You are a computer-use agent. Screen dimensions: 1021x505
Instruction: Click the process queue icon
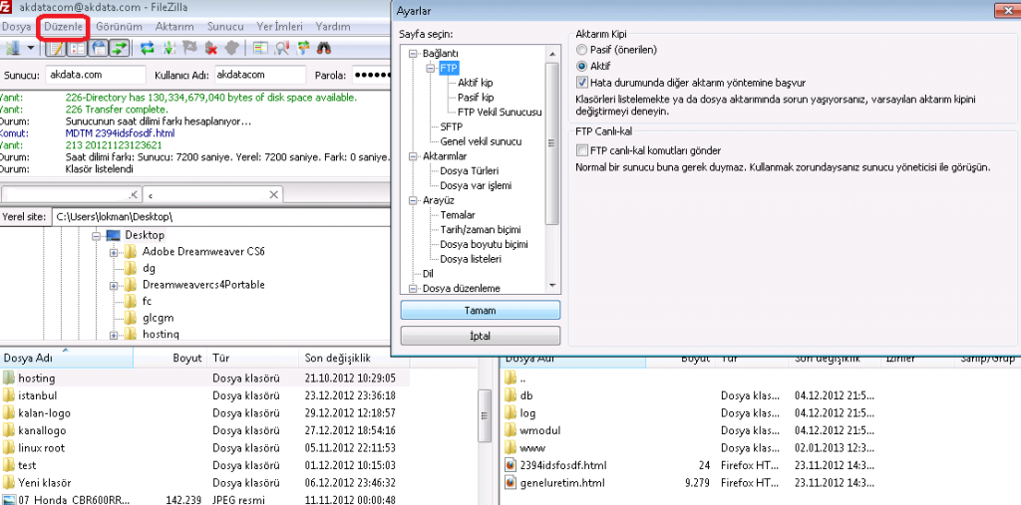169,48
